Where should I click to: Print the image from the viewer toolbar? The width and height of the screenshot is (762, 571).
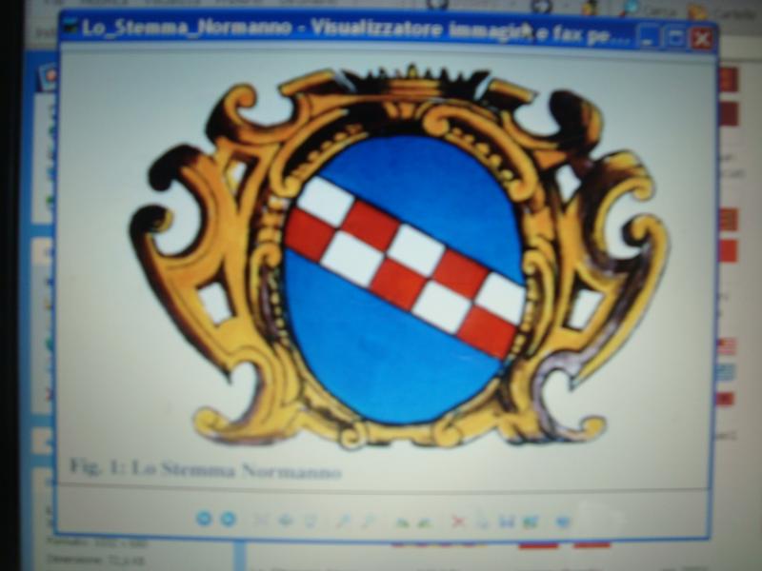point(482,521)
